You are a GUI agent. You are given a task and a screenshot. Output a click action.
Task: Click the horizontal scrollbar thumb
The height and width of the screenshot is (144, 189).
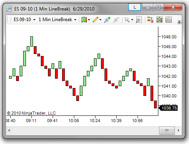(167, 130)
